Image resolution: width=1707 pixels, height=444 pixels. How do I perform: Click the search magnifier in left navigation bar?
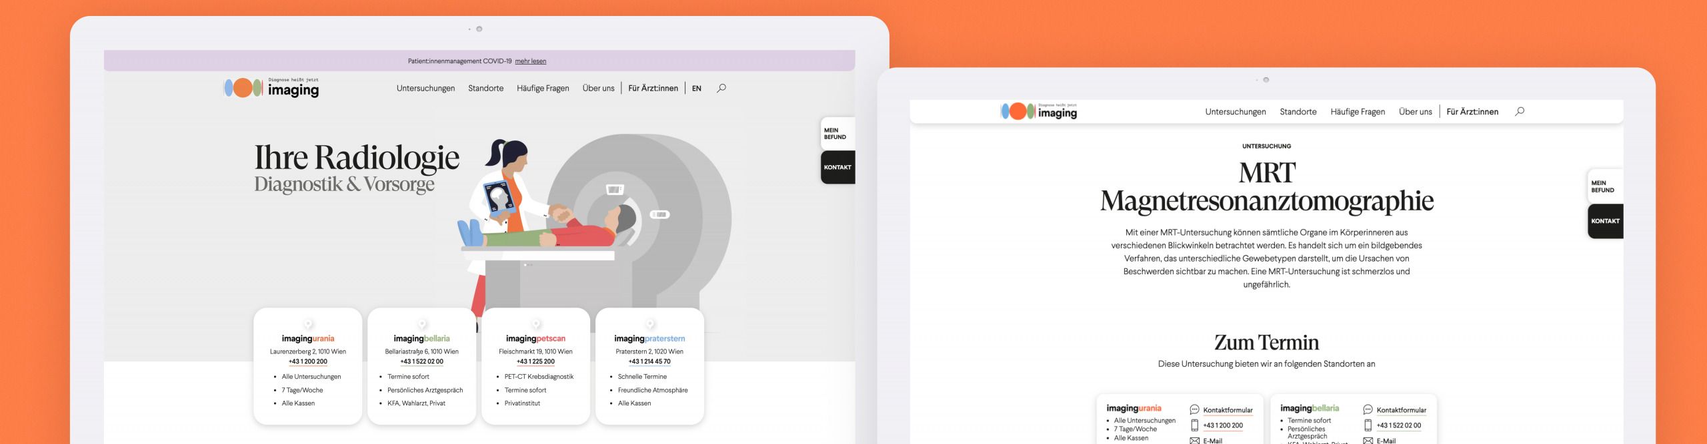pos(721,88)
